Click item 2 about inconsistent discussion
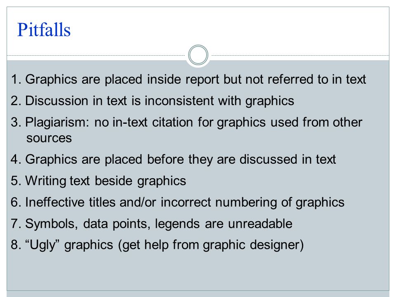Image resolution: width=396 pixels, height=297 pixels. pyautogui.click(x=153, y=101)
